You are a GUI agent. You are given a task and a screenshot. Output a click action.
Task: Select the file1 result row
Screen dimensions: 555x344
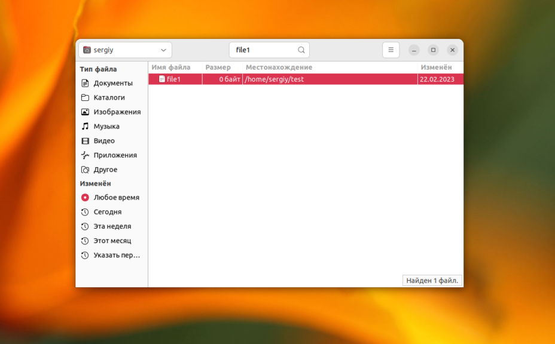tap(287, 79)
